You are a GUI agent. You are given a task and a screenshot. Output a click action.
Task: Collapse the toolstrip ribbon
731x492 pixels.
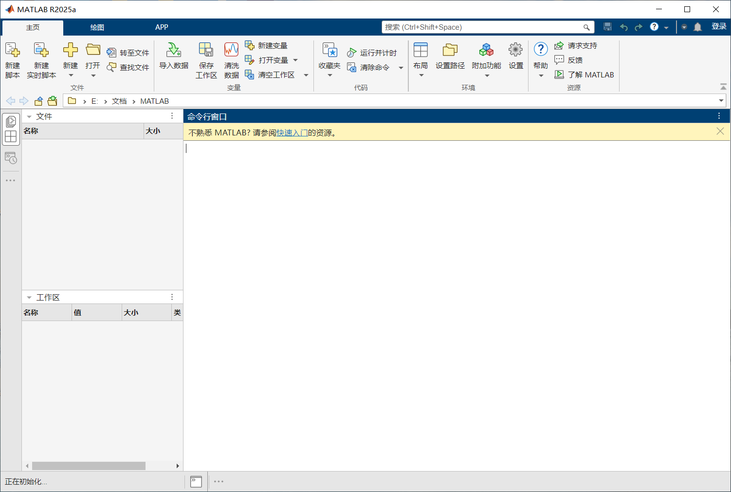coord(723,87)
